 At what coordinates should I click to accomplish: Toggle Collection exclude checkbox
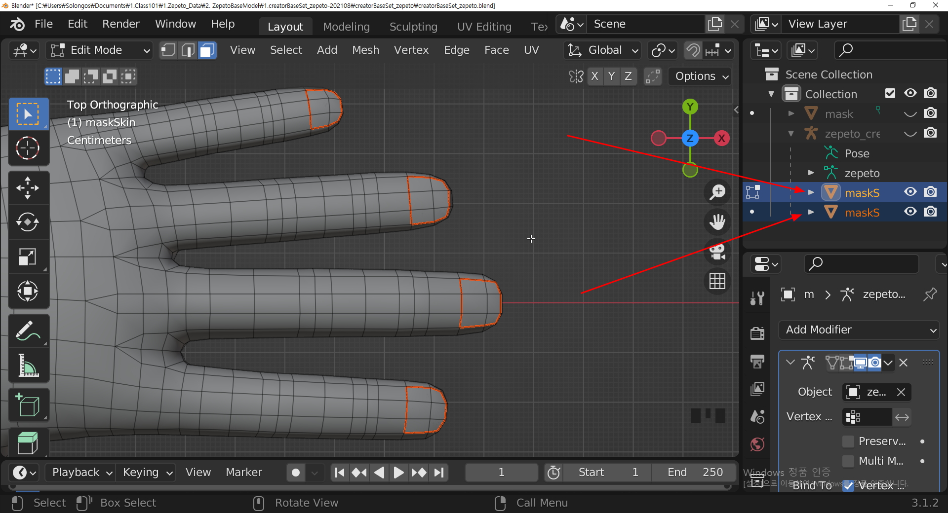coord(890,93)
